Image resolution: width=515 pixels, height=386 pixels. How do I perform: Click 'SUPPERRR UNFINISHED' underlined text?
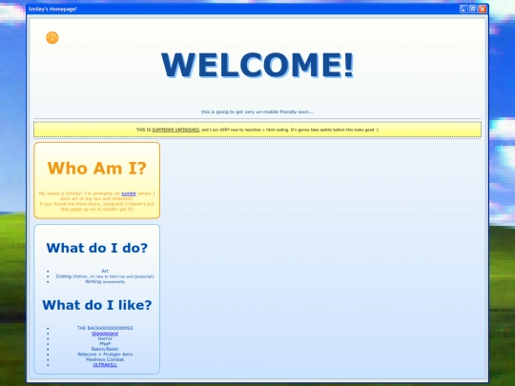[175, 130]
